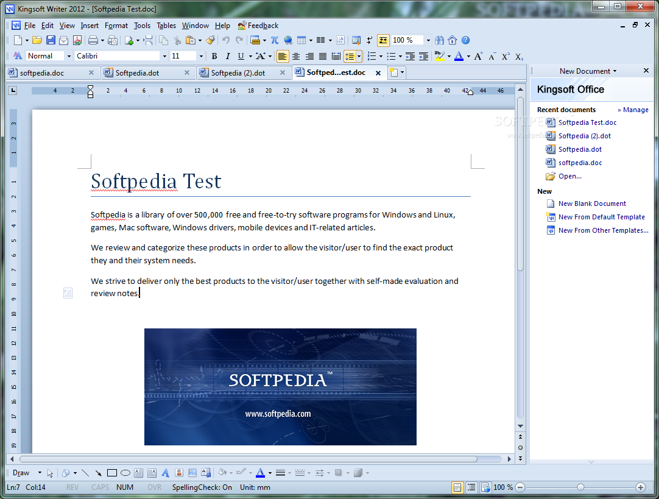The width and height of the screenshot is (659, 499).
Task: Select the Oval drawing tool
Action: [125, 473]
